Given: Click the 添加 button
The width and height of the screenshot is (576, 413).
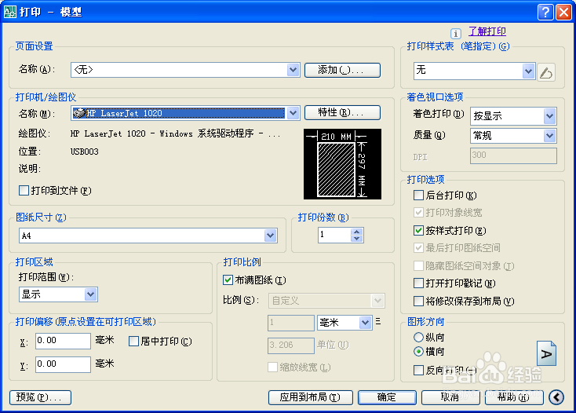Looking at the screenshot, I should (342, 70).
